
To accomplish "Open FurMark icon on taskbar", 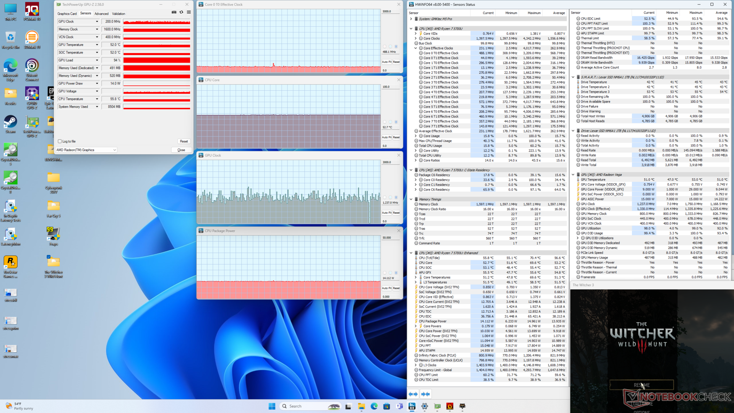I will [x=450, y=406].
